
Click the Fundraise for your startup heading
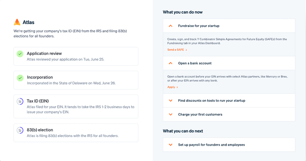(199, 26)
